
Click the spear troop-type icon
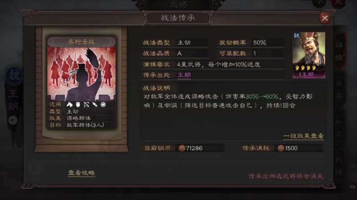coord(95,104)
